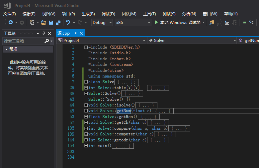Screen dimensions: 259x168
Task: Click the undo arrow icon
Action: [68, 23]
